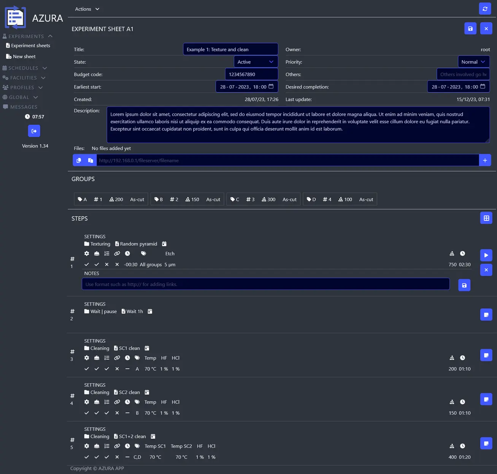Image resolution: width=497 pixels, height=474 pixels.
Task: Open the State dropdown showing Active
Action: pyautogui.click(x=256, y=62)
